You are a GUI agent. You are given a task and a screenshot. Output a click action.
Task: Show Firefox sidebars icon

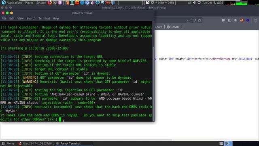tap(229, 20)
